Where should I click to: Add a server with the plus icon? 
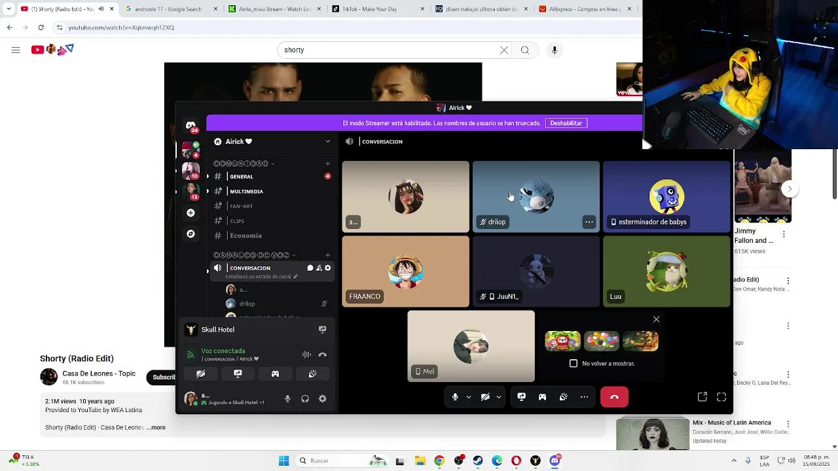point(191,213)
